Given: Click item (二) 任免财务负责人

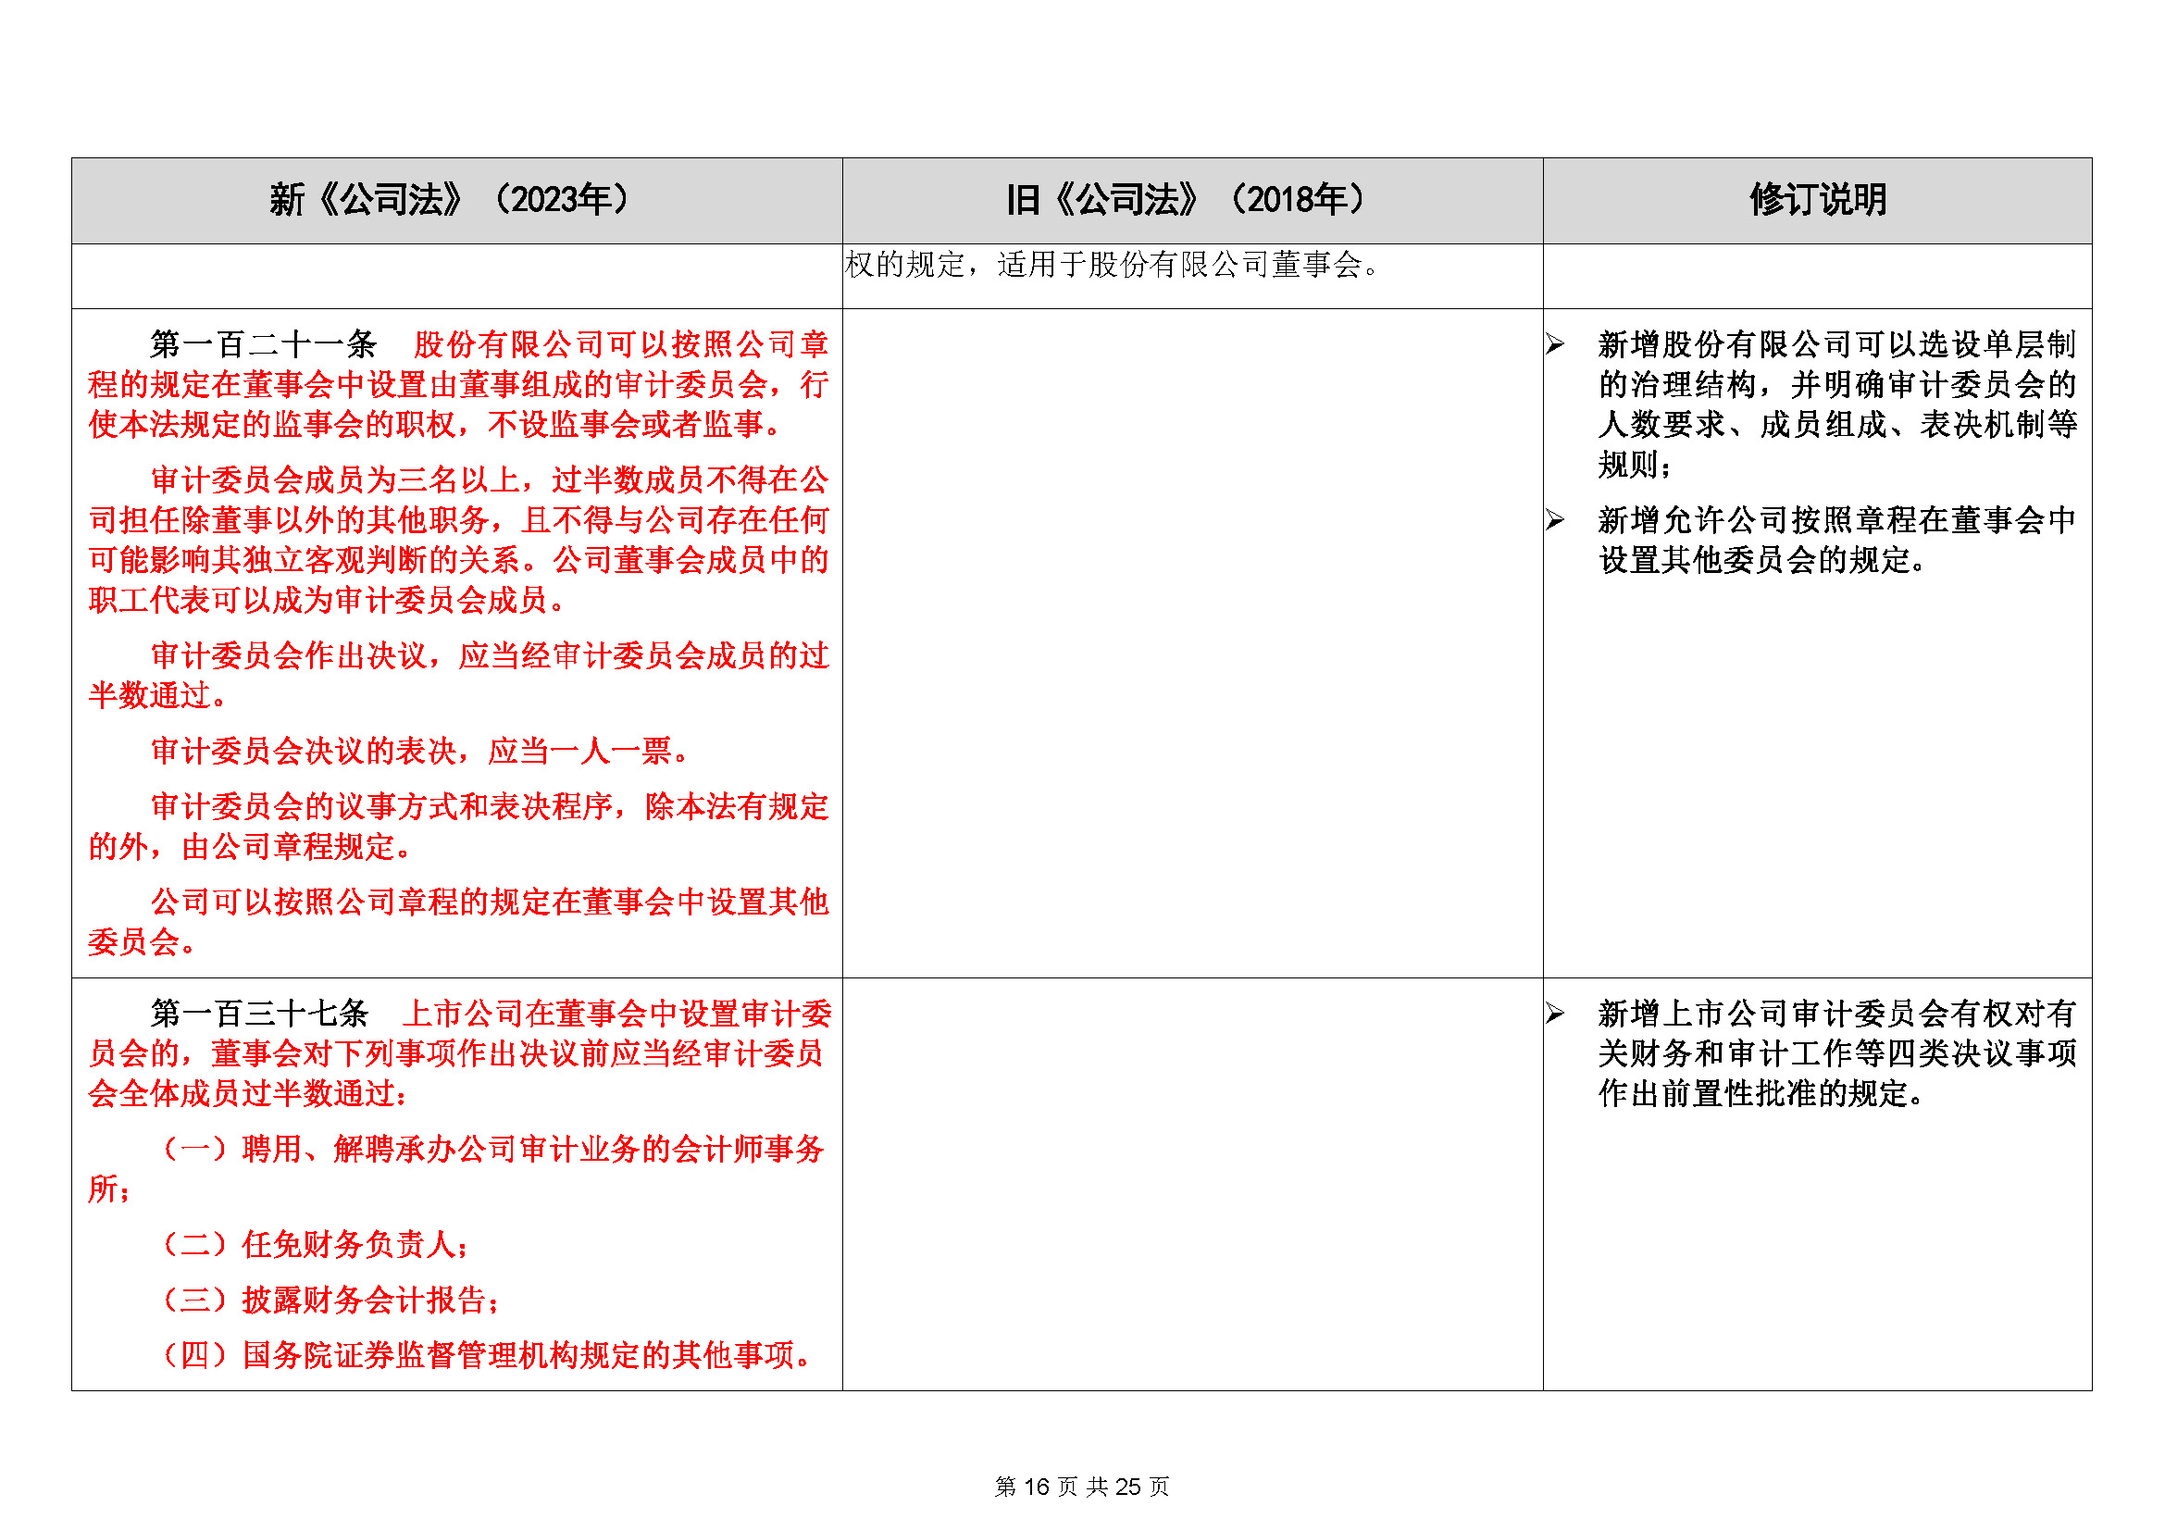Looking at the screenshot, I should (315, 1245).
